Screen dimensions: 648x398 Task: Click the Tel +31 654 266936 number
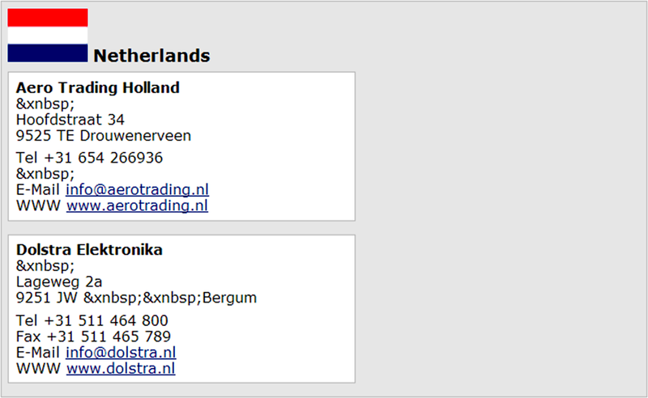tap(89, 158)
